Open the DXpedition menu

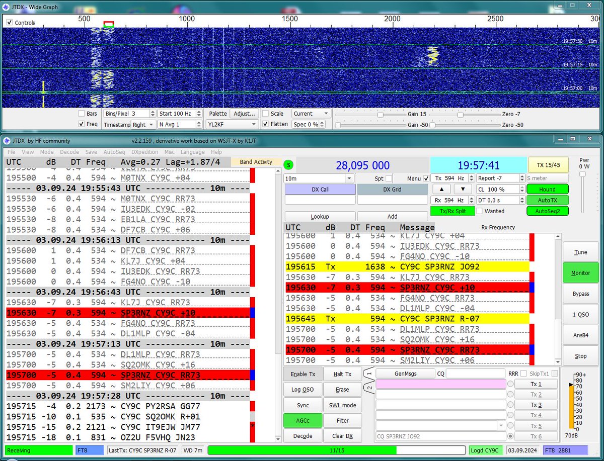(x=145, y=152)
